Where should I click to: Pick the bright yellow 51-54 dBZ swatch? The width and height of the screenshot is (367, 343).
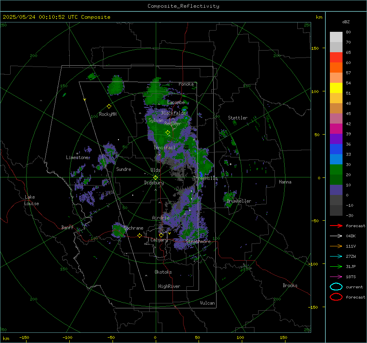(x=336, y=88)
